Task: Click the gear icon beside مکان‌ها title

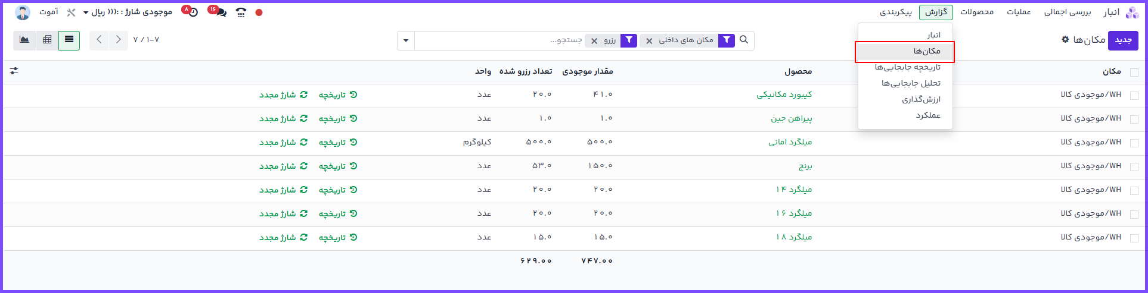Action: pos(1065,40)
